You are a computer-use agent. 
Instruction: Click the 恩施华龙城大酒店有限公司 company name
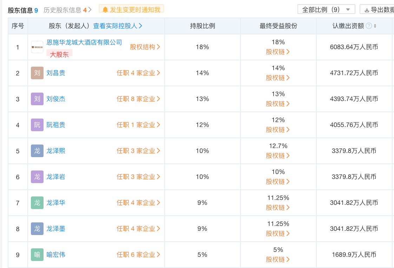[84, 42]
